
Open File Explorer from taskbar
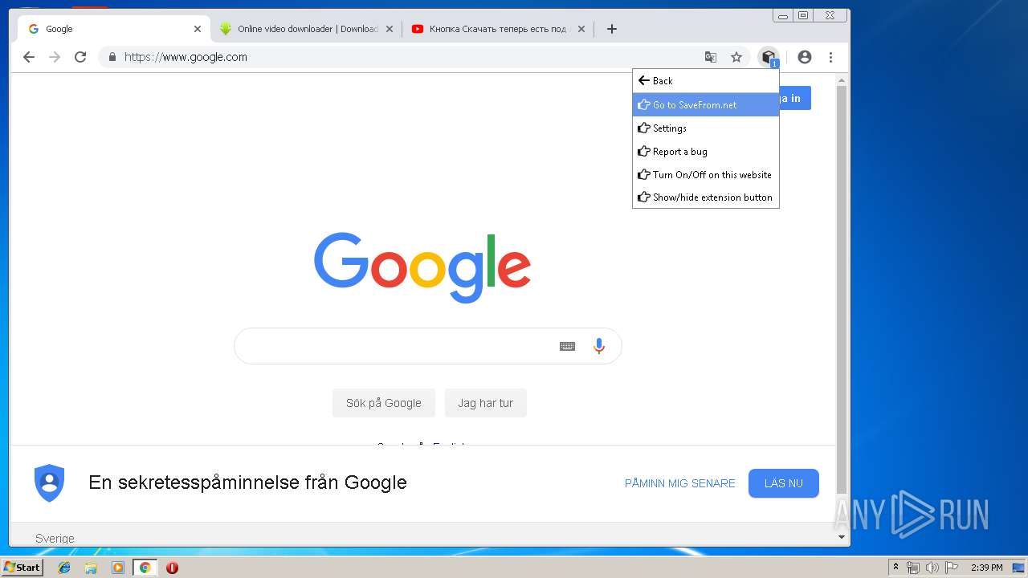(x=91, y=568)
